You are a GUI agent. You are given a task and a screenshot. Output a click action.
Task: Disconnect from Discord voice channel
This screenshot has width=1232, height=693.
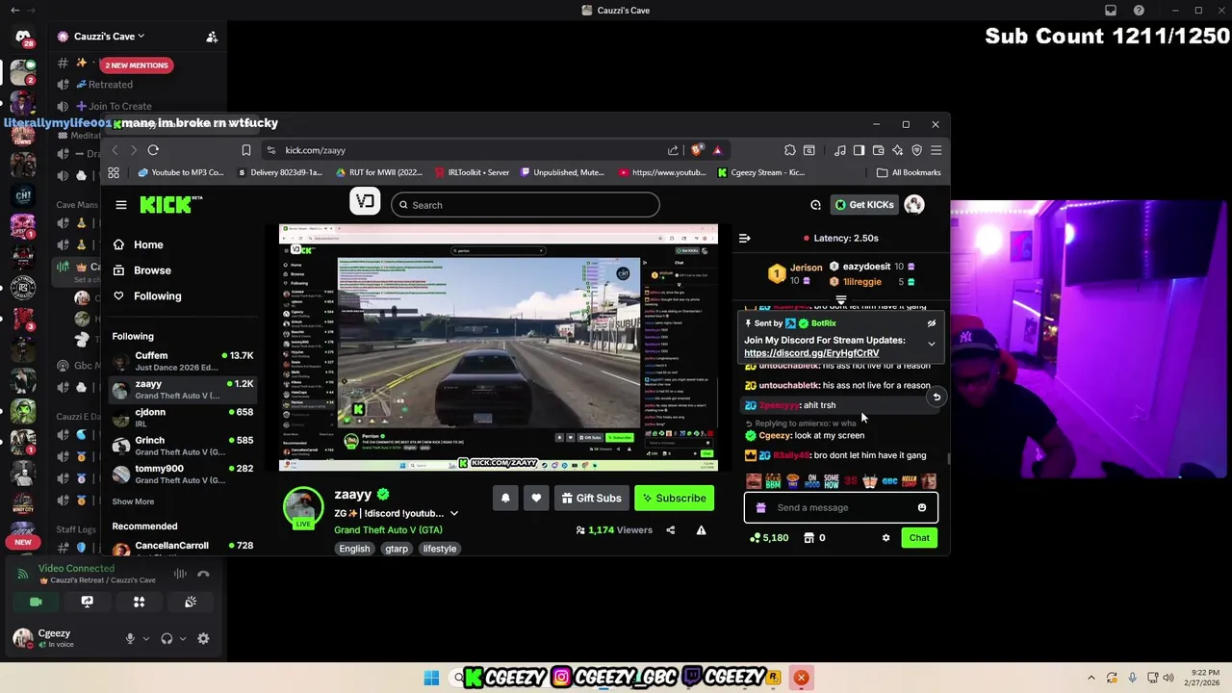203,574
